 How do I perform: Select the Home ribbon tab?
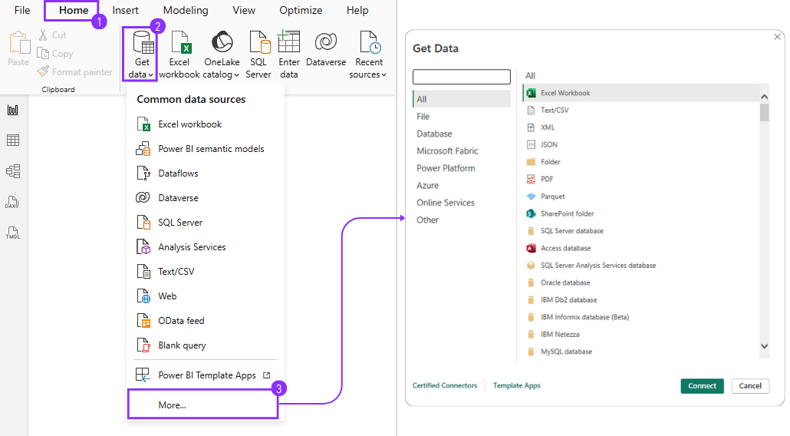point(74,10)
